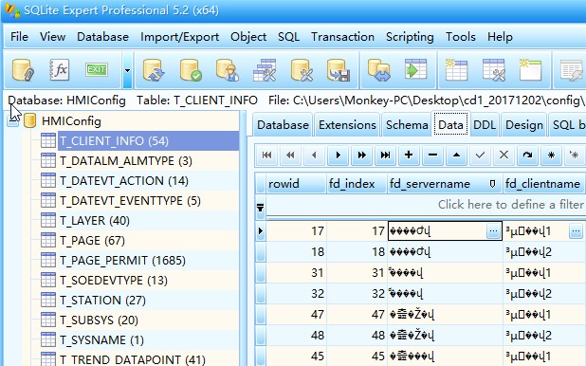Click here to define a filter
The image size is (586, 366).
510,205
